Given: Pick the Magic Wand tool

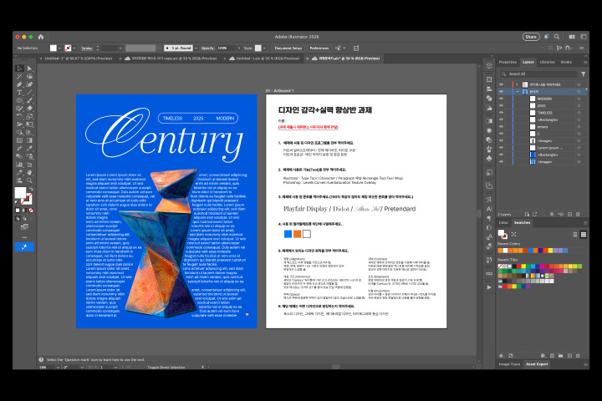Looking at the screenshot, I should [19, 76].
